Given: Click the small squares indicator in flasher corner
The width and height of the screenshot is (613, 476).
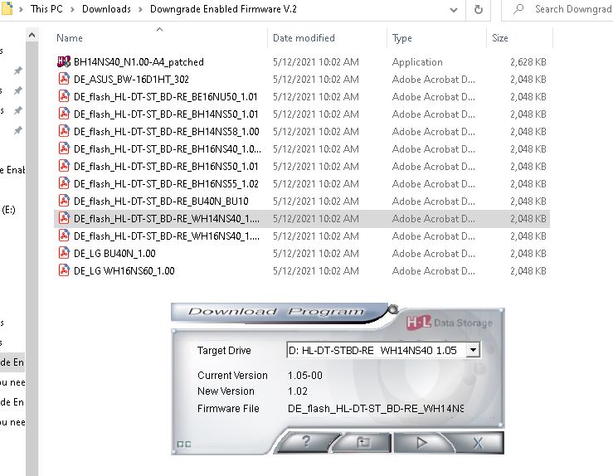Looking at the screenshot, I should pyautogui.click(x=184, y=444).
